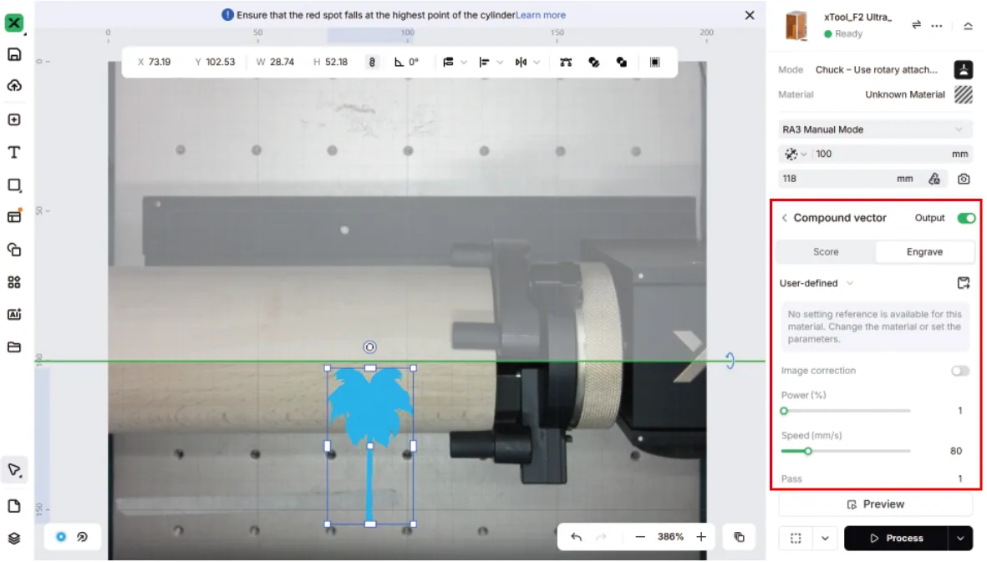The height and width of the screenshot is (562, 987).
Task: Click the copy canvas icon
Action: coord(739,537)
